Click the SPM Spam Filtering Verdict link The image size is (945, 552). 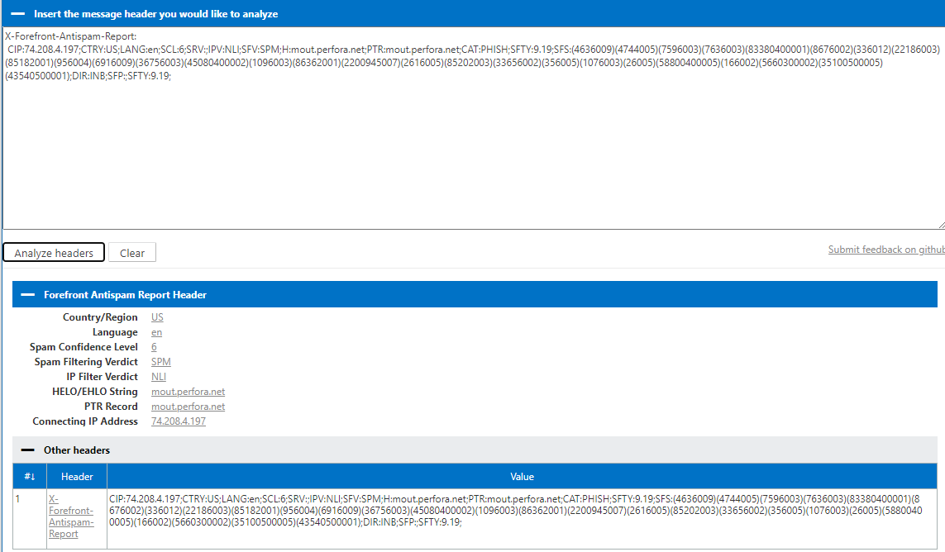pyautogui.click(x=160, y=361)
